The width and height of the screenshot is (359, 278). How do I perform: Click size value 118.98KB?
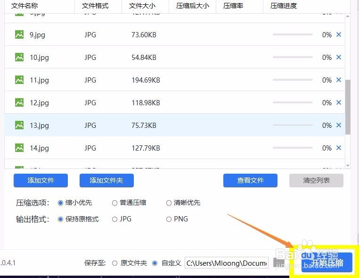click(146, 102)
